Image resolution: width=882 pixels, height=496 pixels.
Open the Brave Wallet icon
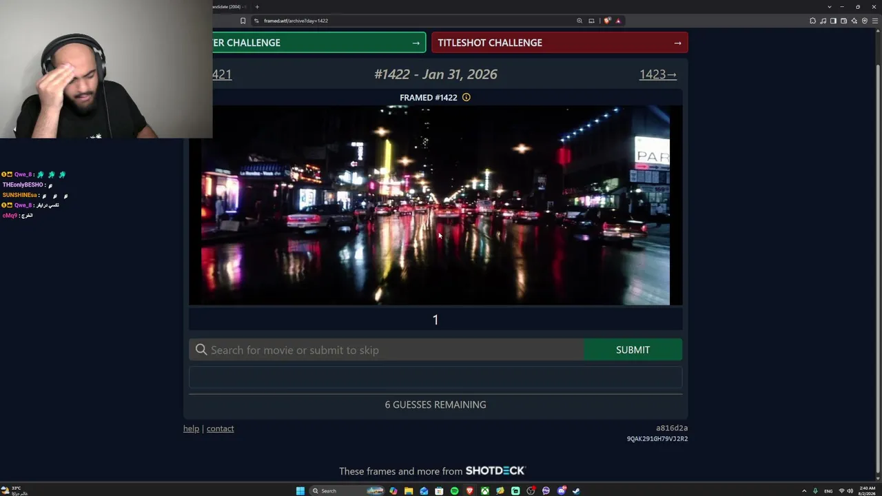coord(844,21)
